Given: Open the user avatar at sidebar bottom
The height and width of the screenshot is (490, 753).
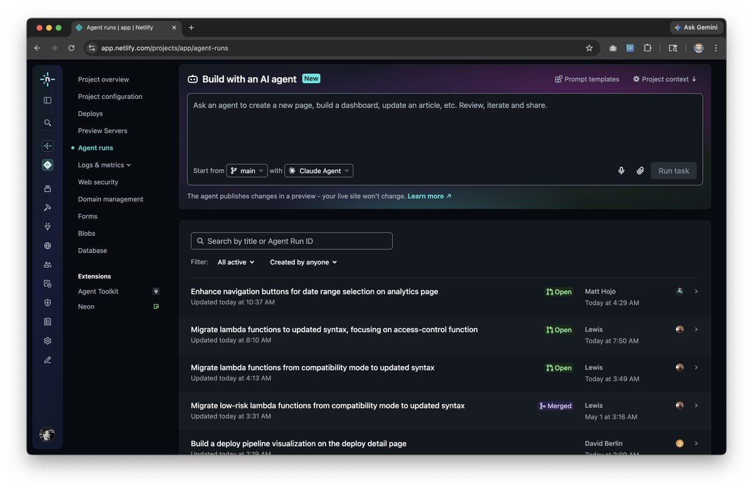Looking at the screenshot, I should point(47,434).
